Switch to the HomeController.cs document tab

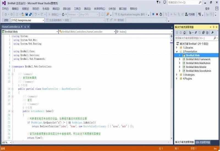(11, 27)
